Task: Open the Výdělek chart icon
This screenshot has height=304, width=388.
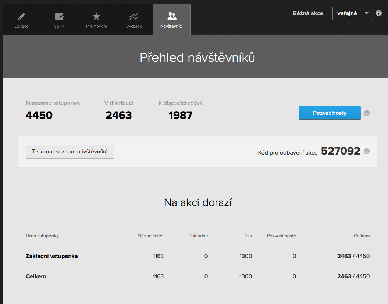Action: 134,16
